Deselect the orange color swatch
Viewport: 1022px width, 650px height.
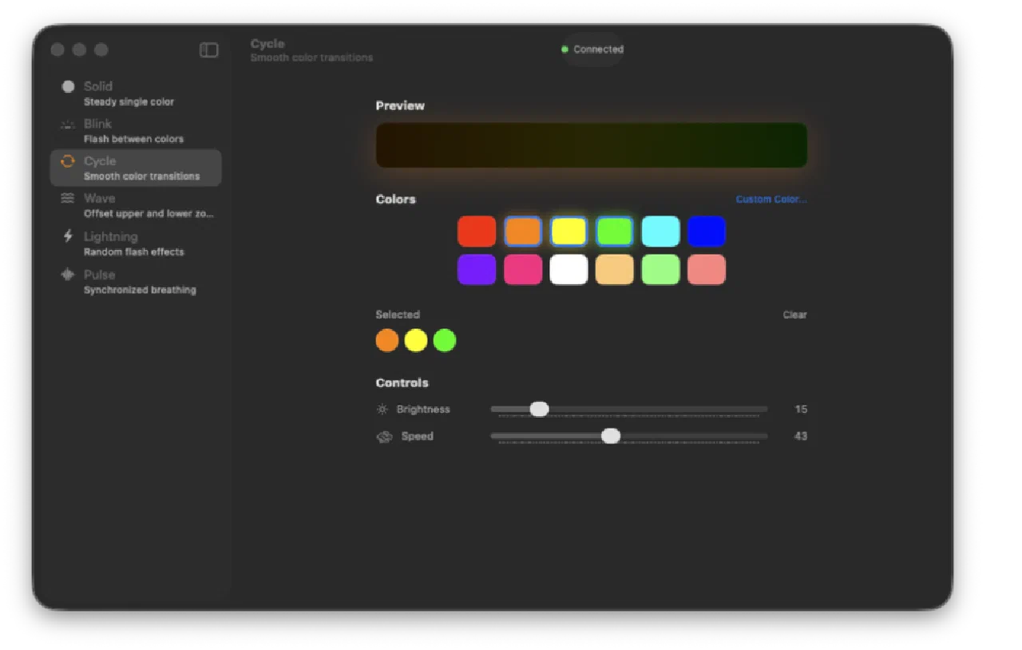click(x=523, y=232)
